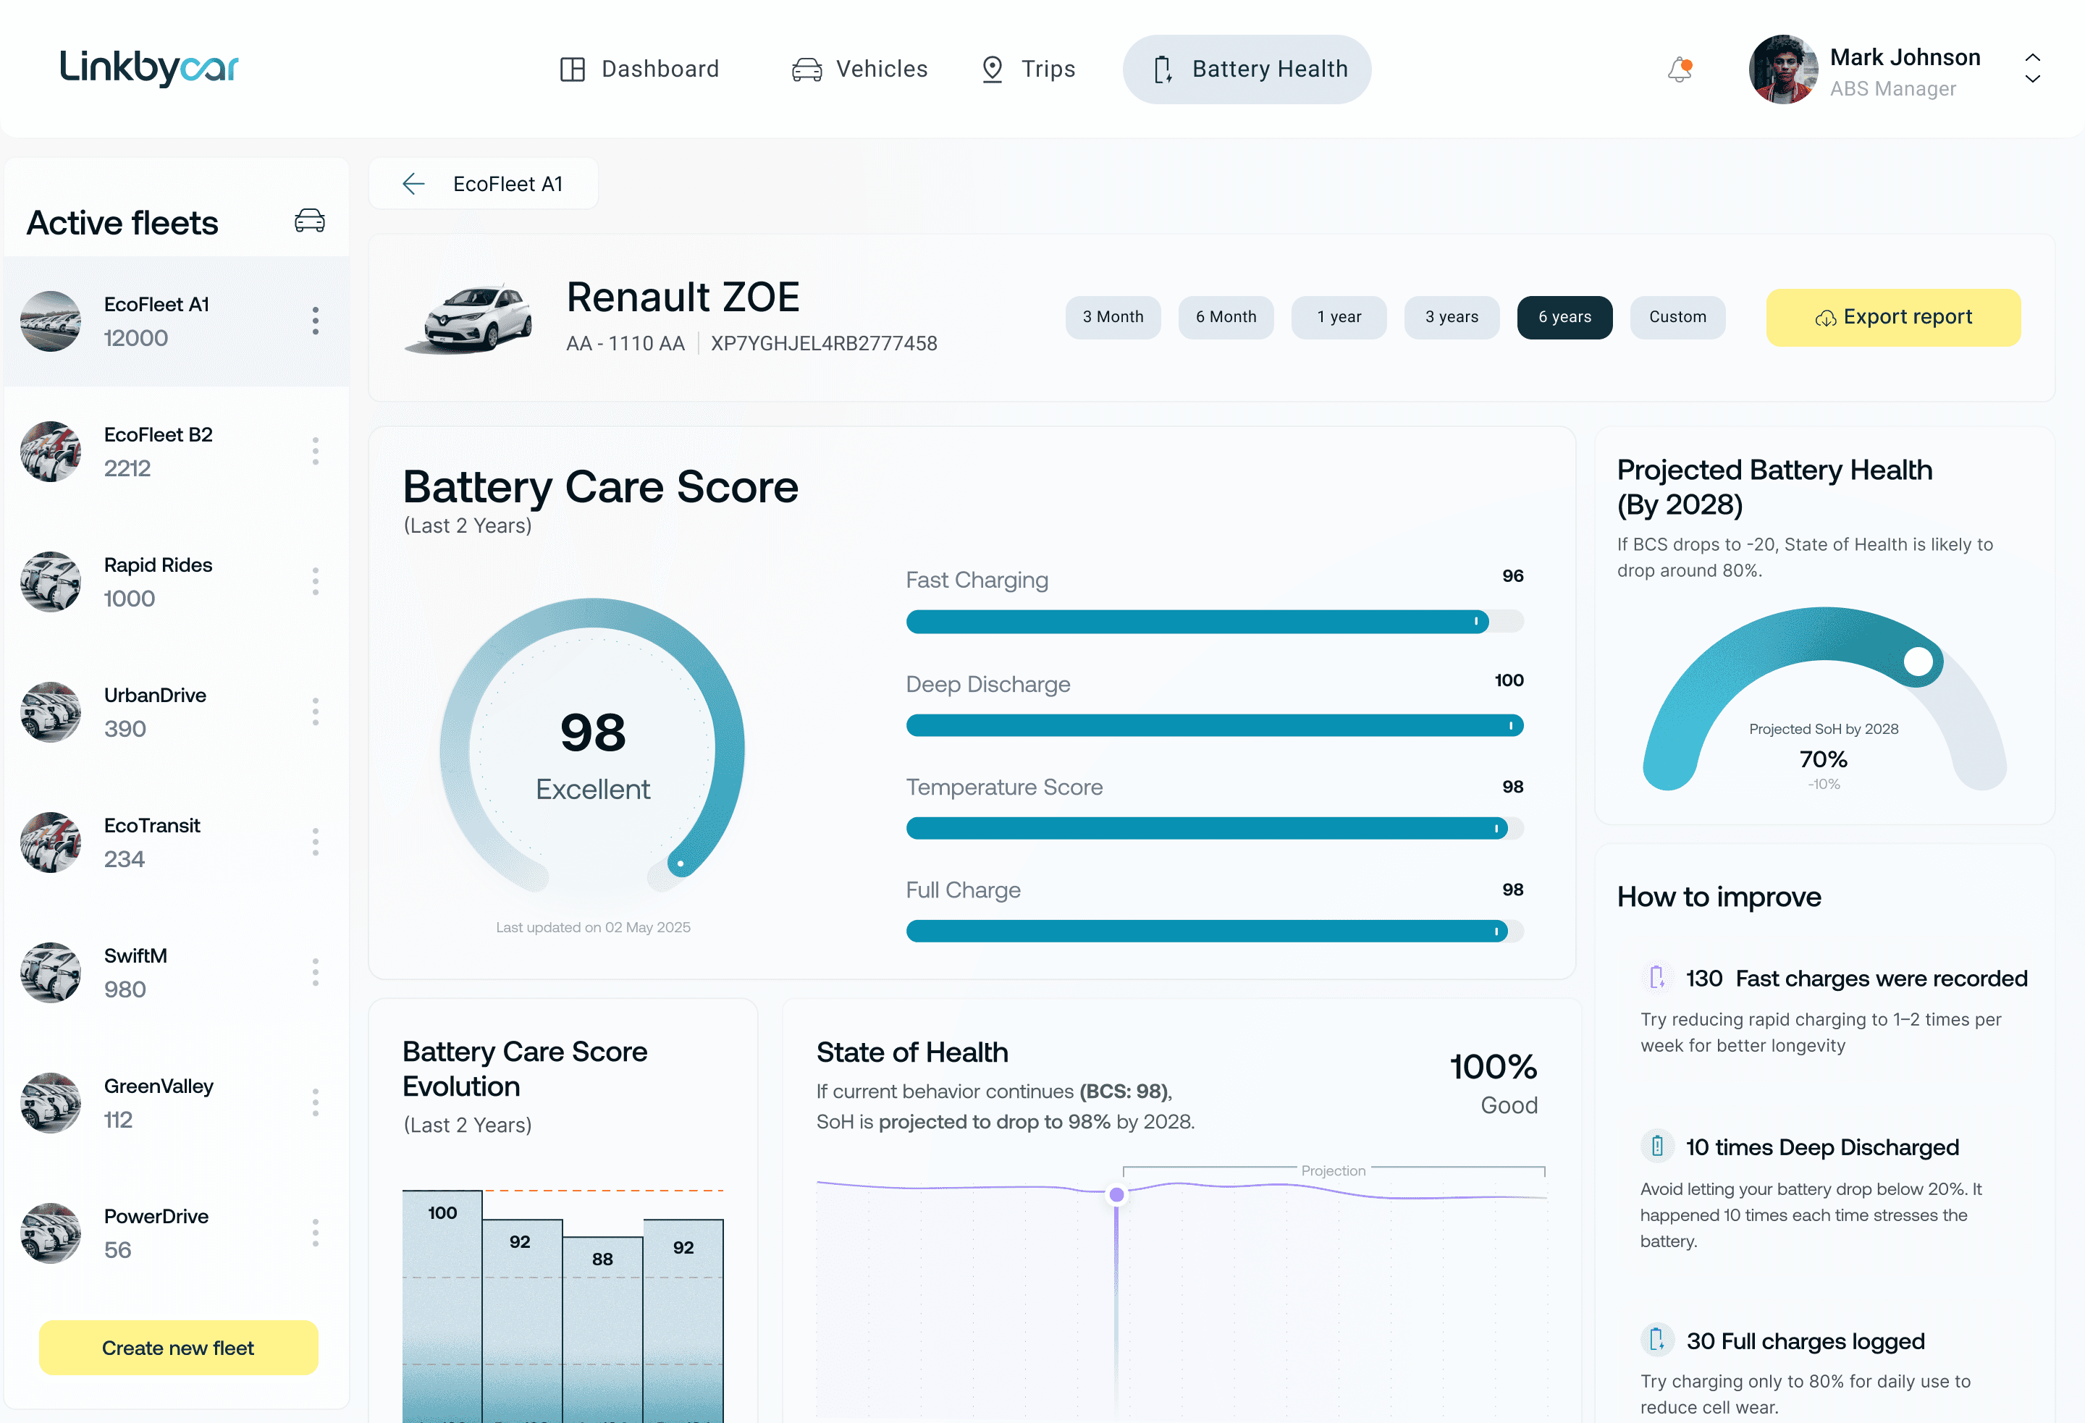Click the 100% State of Health value
Viewport: 2085px width, 1423px height.
click(1493, 1066)
